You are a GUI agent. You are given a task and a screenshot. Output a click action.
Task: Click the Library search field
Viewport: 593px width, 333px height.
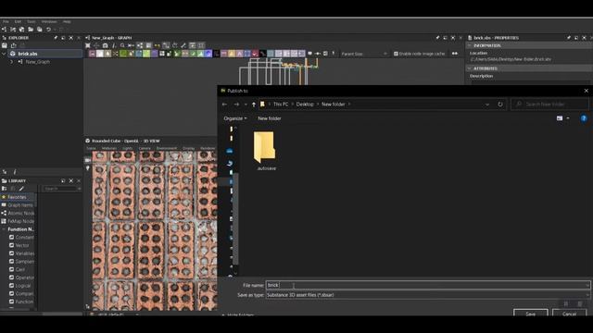point(61,189)
